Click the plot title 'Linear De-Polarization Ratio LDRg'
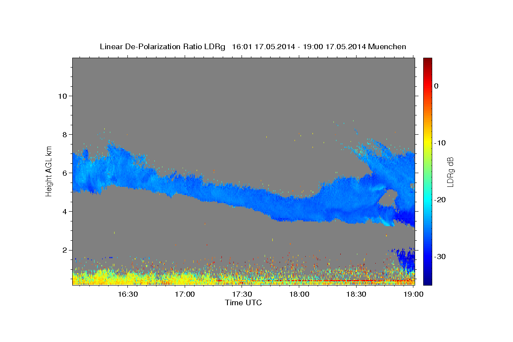Screen dimensions: 513x342 (162, 47)
